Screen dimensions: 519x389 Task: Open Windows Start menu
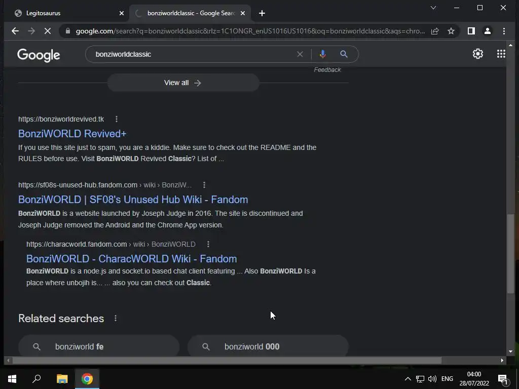coord(12,379)
